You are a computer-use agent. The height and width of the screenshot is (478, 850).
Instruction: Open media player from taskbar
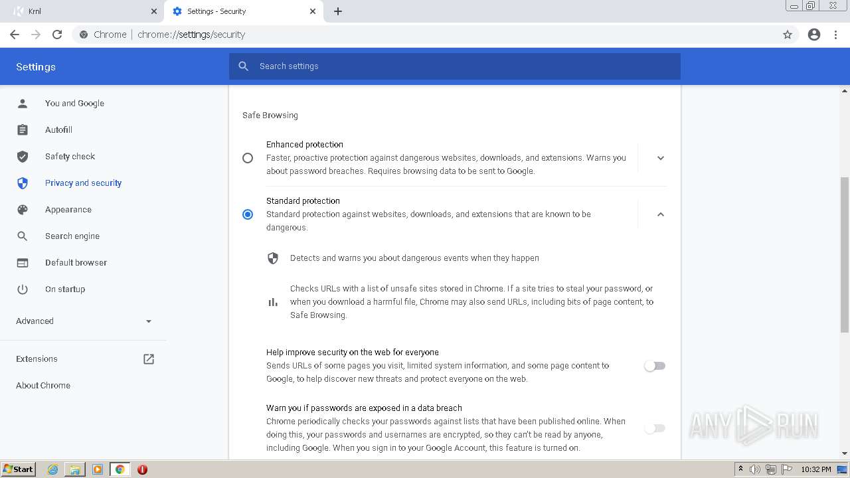point(98,469)
